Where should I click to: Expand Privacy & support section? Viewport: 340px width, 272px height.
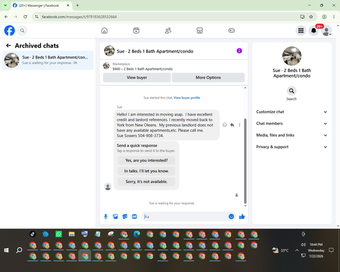click(292, 147)
